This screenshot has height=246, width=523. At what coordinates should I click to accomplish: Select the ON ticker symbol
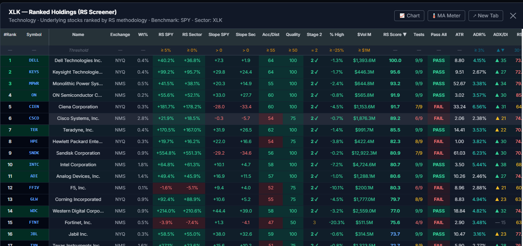pyautogui.click(x=34, y=95)
